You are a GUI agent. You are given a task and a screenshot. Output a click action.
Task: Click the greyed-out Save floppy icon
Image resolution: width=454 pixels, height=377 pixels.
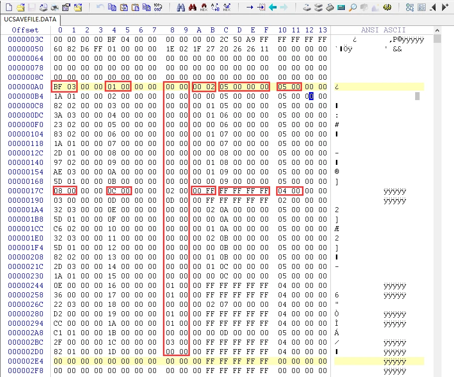click(31, 7)
